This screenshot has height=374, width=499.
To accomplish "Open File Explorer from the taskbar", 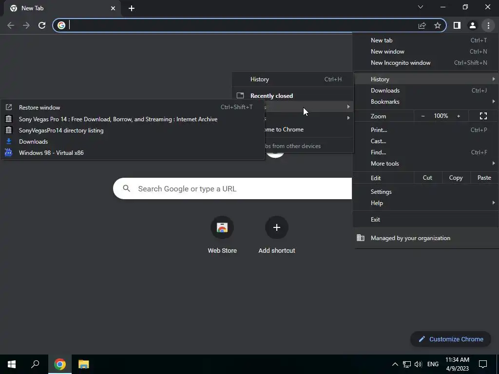I will click(x=84, y=364).
